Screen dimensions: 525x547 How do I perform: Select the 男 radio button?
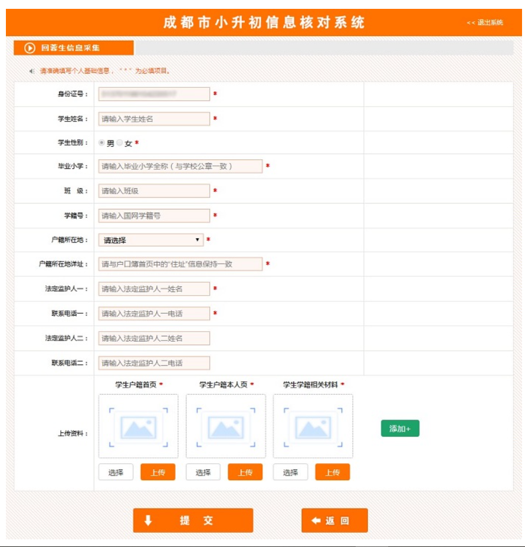[x=102, y=143]
